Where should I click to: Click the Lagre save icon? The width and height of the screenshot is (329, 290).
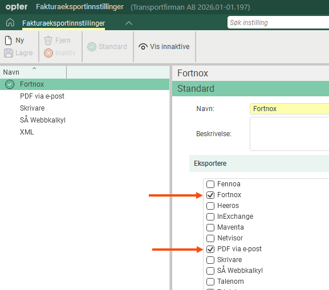[x=9, y=53]
